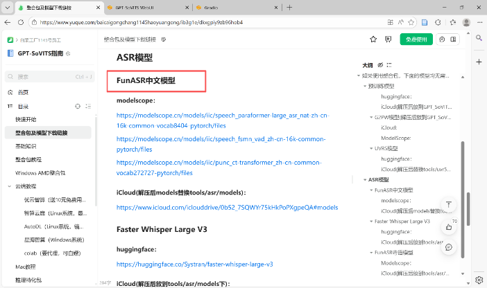This screenshot has height=288, width=487.
Task: Open the settings gear at bottom right
Action: 477,280
